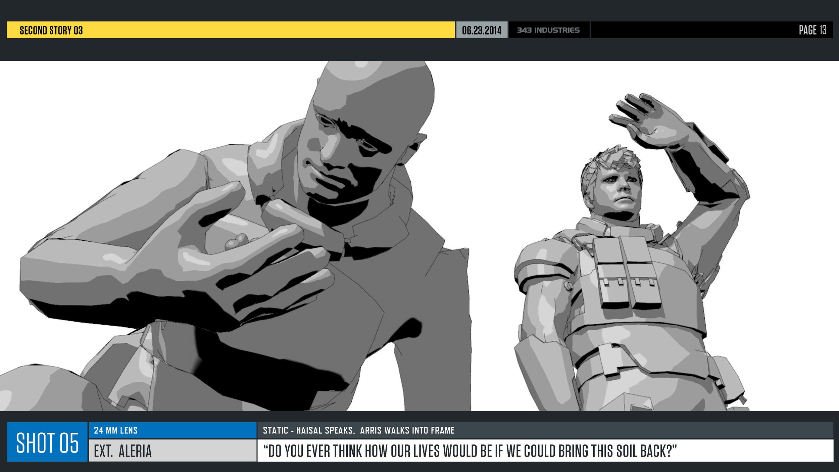This screenshot has height=472, width=839.
Task: Click the "STATIC - HAISAL SPEAKS" direction line
Action: 358,430
